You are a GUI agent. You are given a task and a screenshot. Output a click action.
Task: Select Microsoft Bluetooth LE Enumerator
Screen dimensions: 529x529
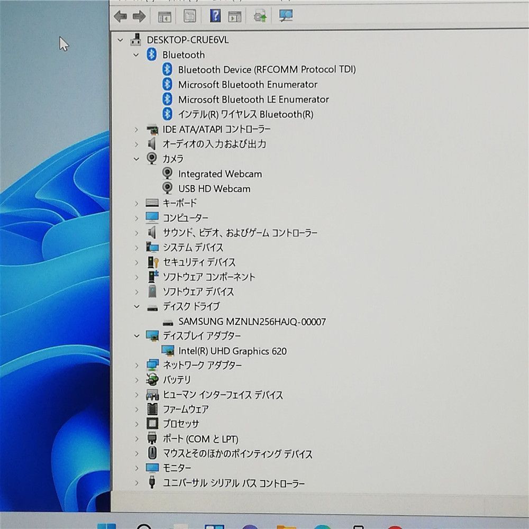click(x=253, y=99)
